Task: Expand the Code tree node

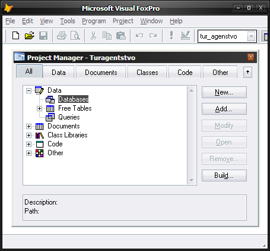Action: (28, 144)
